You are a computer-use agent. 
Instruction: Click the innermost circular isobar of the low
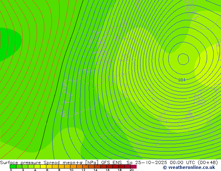pos(183,59)
